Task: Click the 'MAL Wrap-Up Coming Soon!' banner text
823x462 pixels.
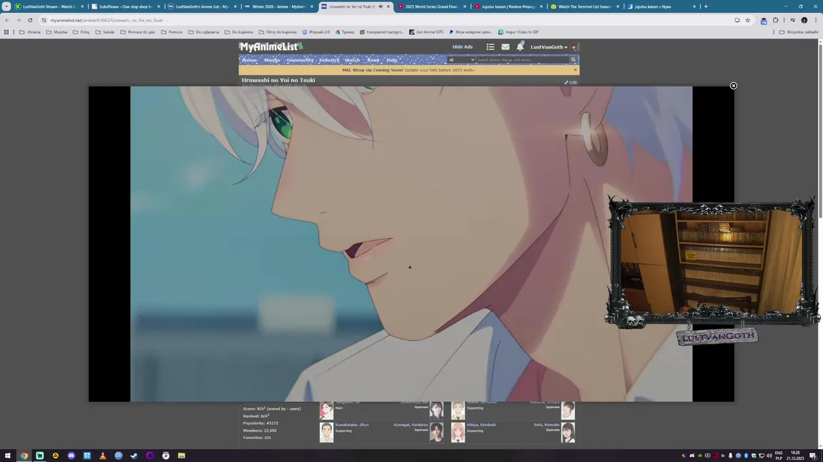Action: [x=372, y=70]
